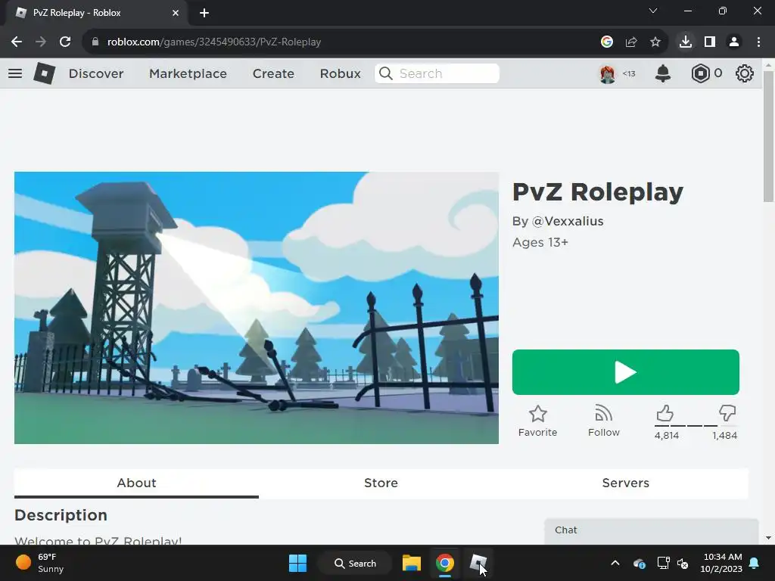Click the like count 4,814
The image size is (775, 581).
point(667,435)
